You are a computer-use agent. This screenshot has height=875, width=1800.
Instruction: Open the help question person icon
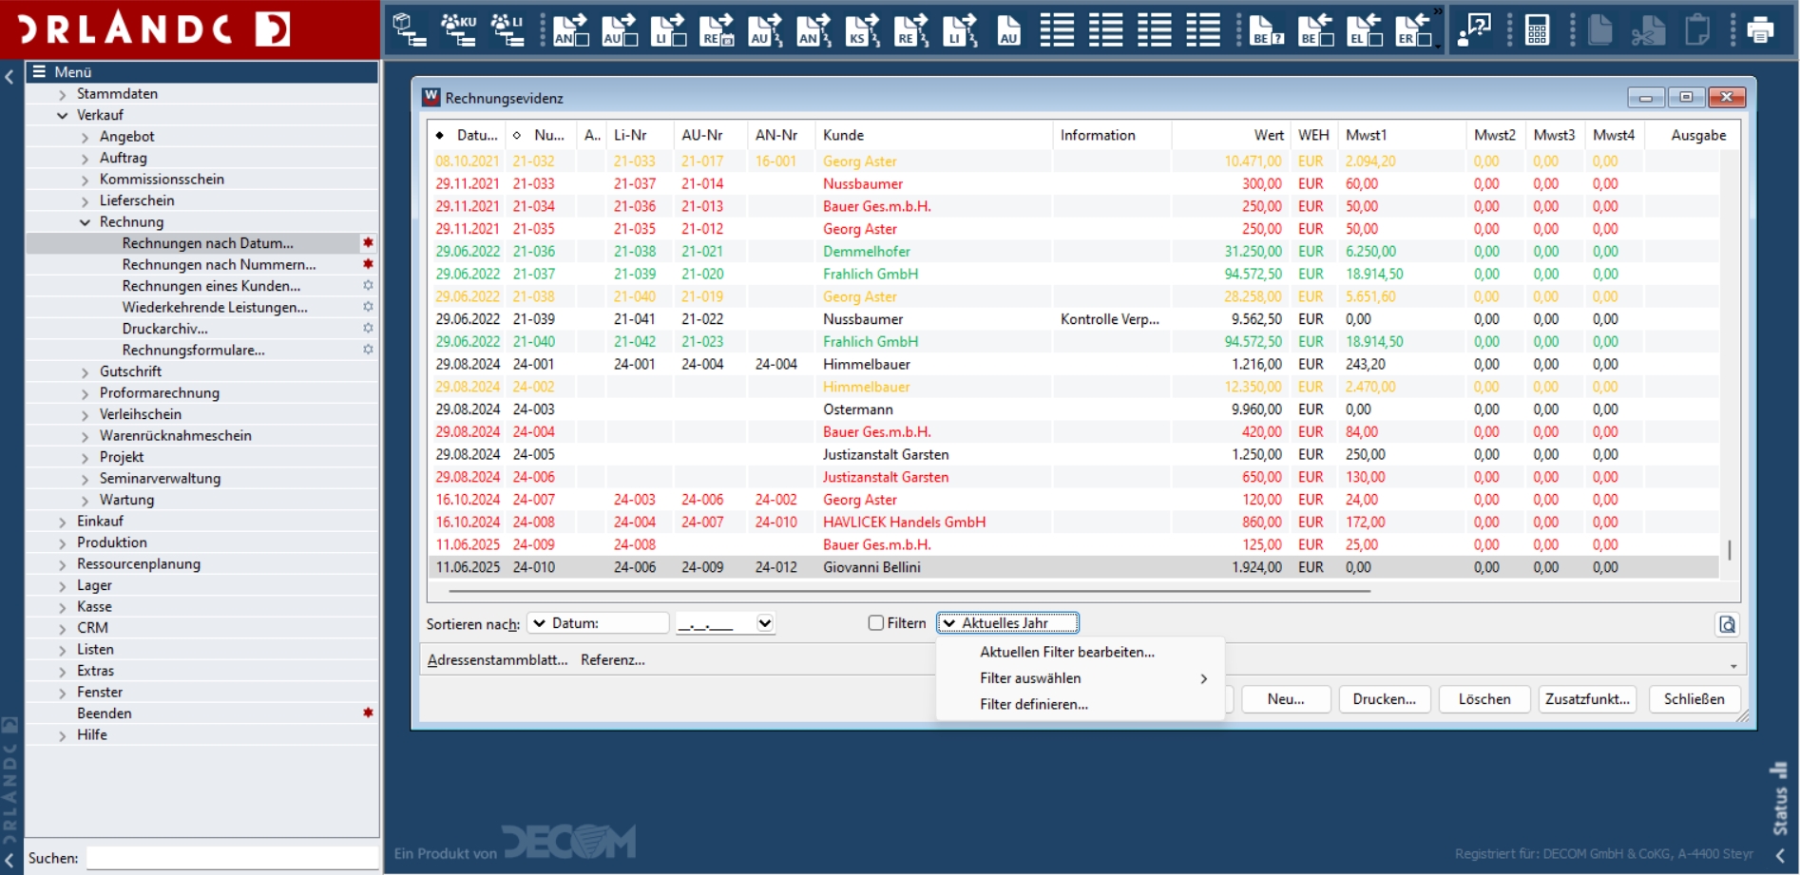tap(1474, 29)
